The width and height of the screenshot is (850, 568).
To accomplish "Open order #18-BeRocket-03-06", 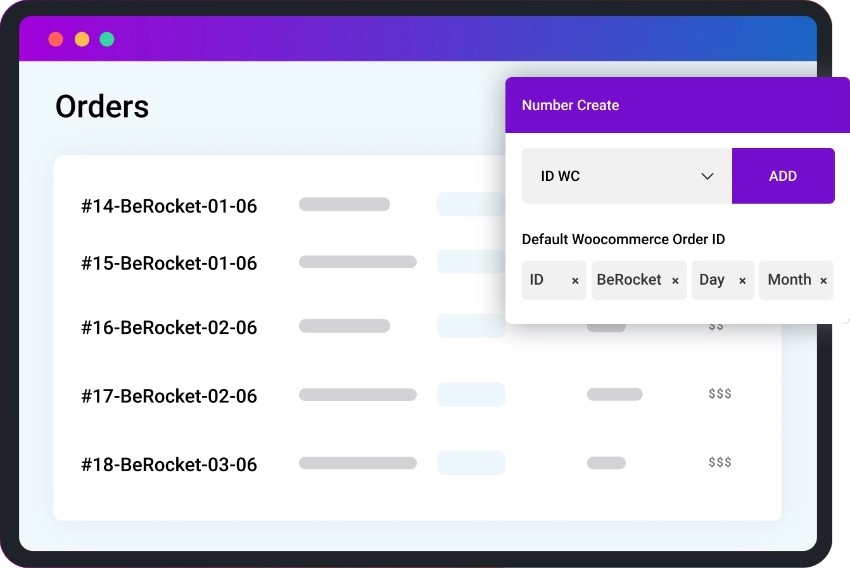I will 169,465.
